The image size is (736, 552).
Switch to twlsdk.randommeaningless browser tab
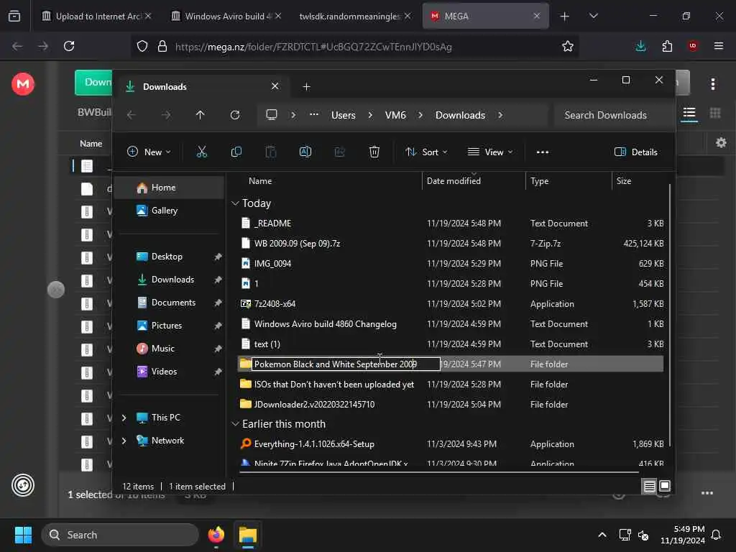[355, 16]
